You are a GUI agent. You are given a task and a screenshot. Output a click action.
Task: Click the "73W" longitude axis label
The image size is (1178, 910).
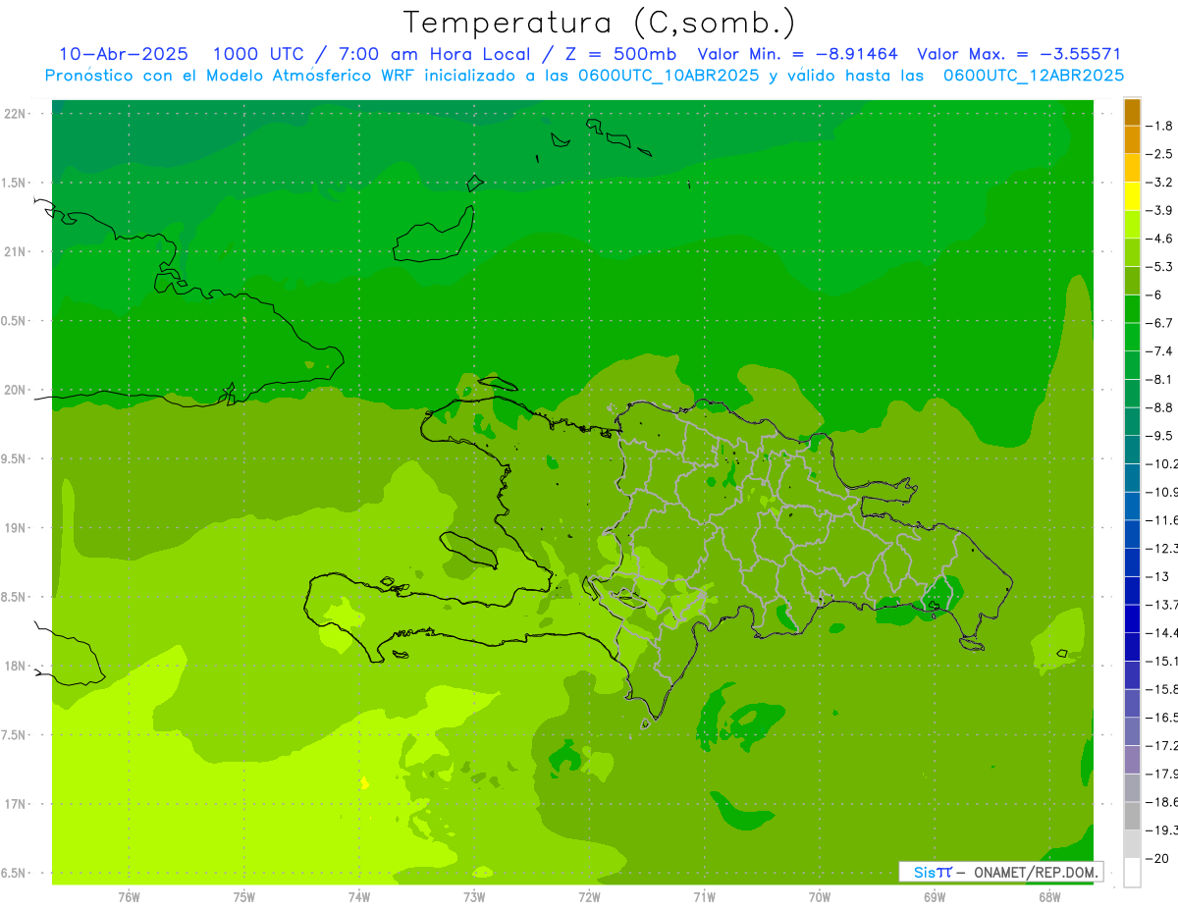point(474,896)
